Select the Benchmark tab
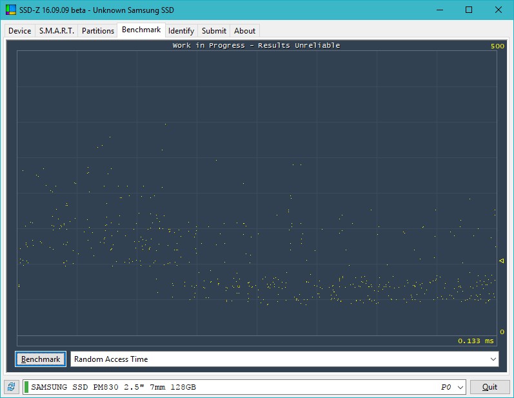This screenshot has height=398, width=514. [x=141, y=30]
